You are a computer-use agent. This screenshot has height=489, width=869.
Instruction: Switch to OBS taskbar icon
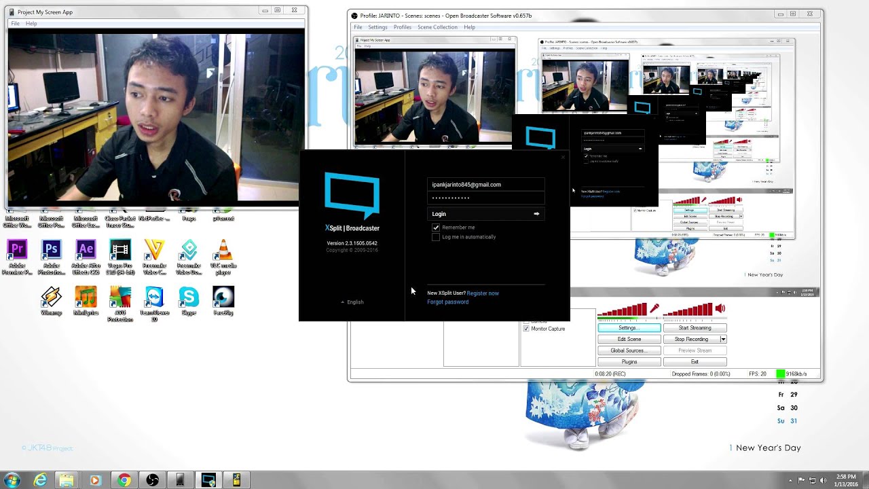(152, 480)
